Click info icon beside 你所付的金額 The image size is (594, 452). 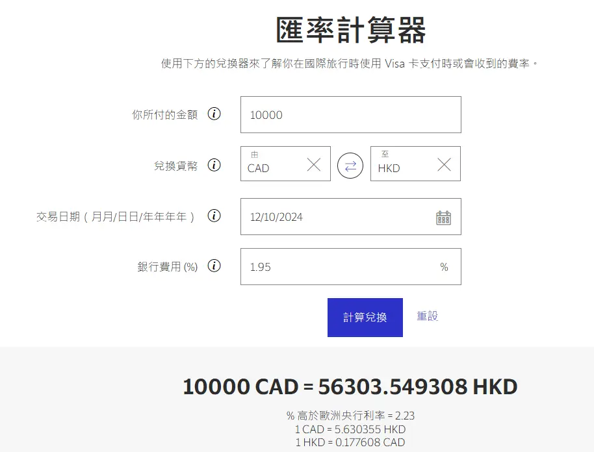coord(214,114)
